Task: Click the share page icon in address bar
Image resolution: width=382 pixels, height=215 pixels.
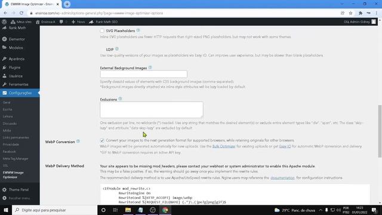Action: (x=342, y=13)
